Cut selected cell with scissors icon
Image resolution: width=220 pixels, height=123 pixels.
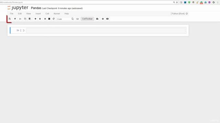tap(20, 19)
